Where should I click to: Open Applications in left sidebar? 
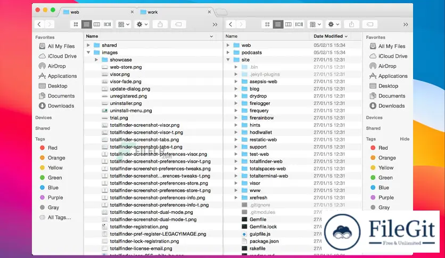click(58, 76)
